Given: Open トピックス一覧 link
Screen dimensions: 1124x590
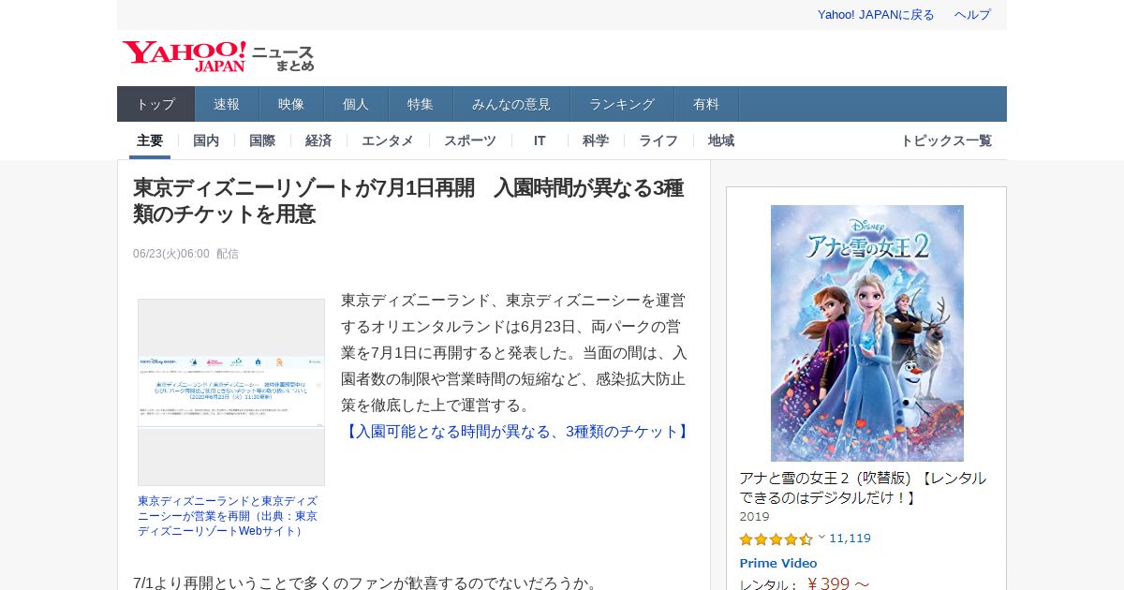Looking at the screenshot, I should pyautogui.click(x=946, y=140).
